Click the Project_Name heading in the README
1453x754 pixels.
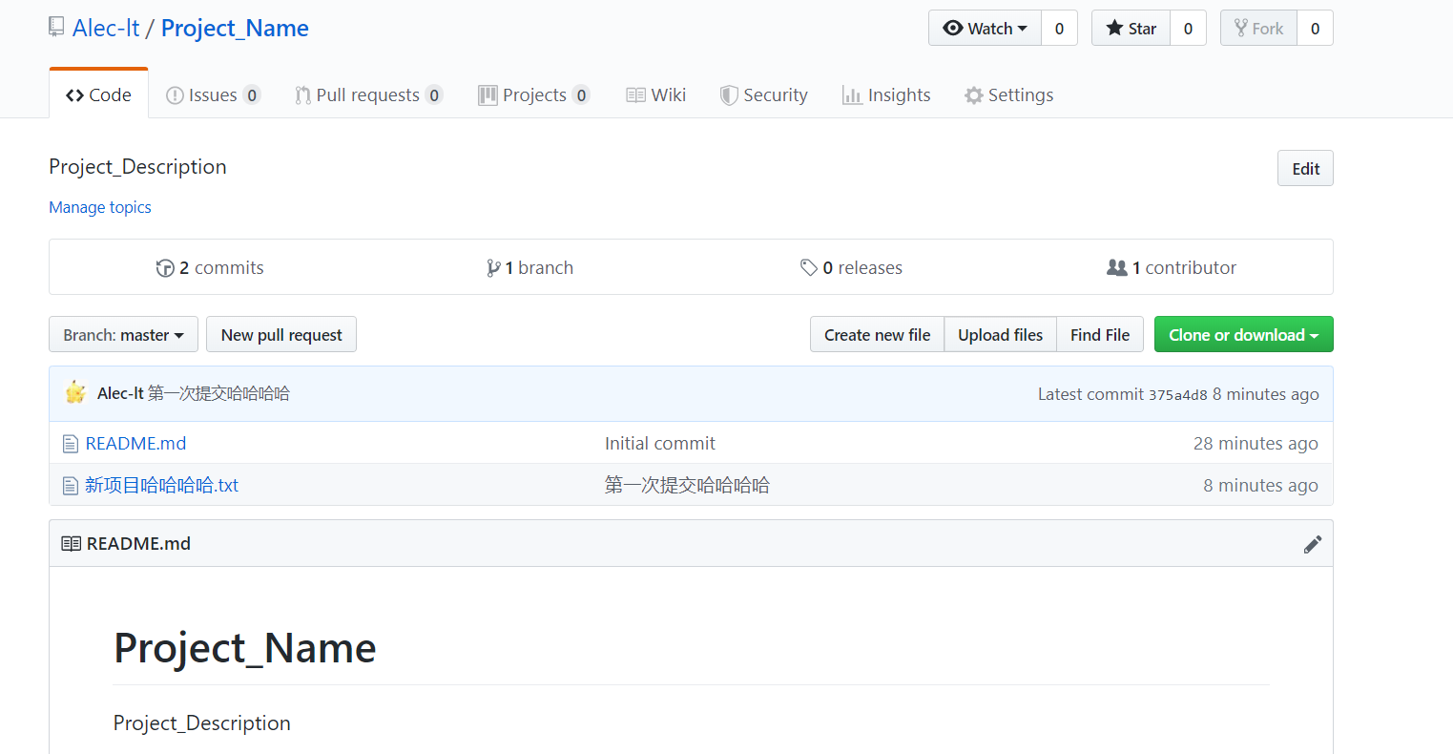245,648
